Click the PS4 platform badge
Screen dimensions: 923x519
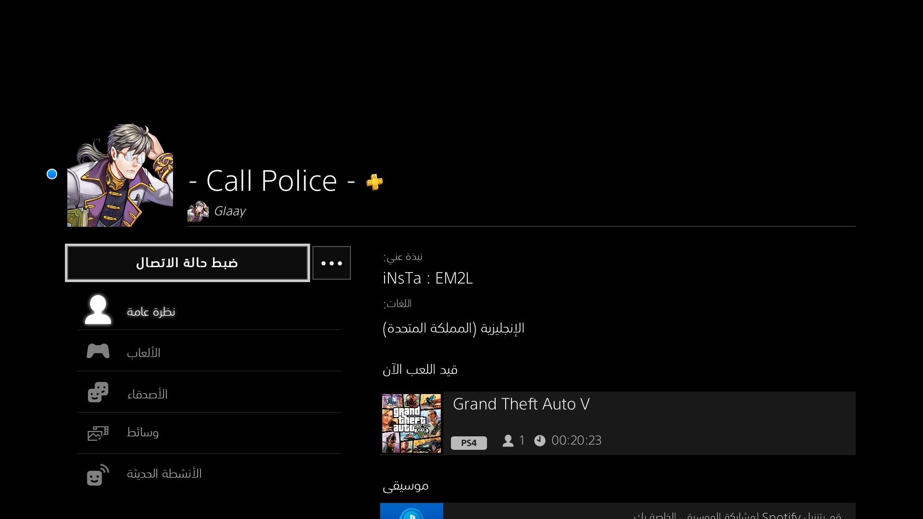click(469, 443)
